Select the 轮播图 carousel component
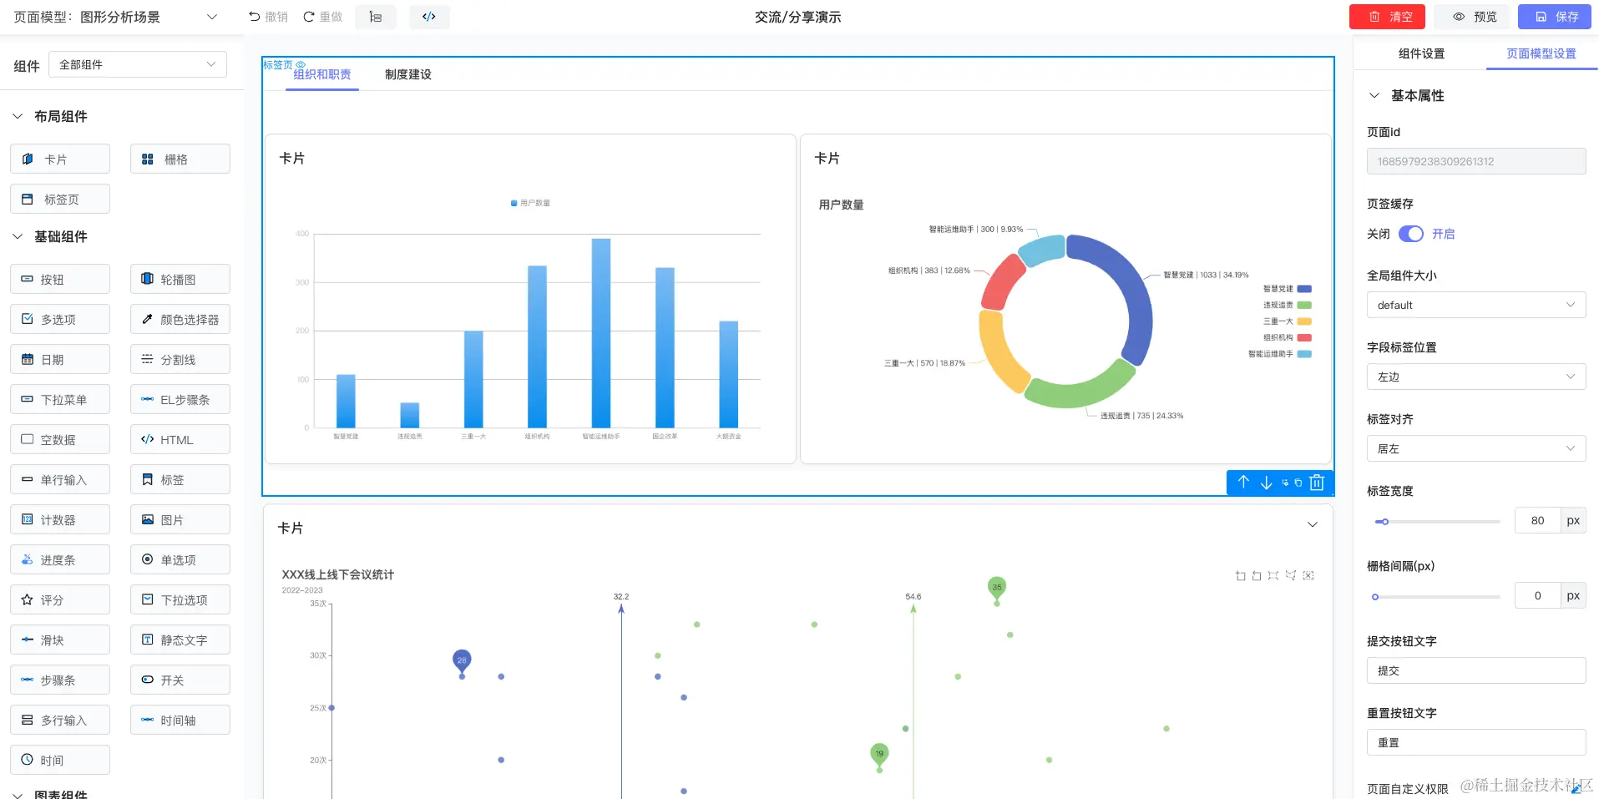1599x799 pixels. pyautogui.click(x=180, y=279)
